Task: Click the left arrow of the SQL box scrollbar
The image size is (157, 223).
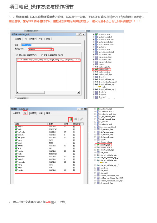Action: point(18,93)
